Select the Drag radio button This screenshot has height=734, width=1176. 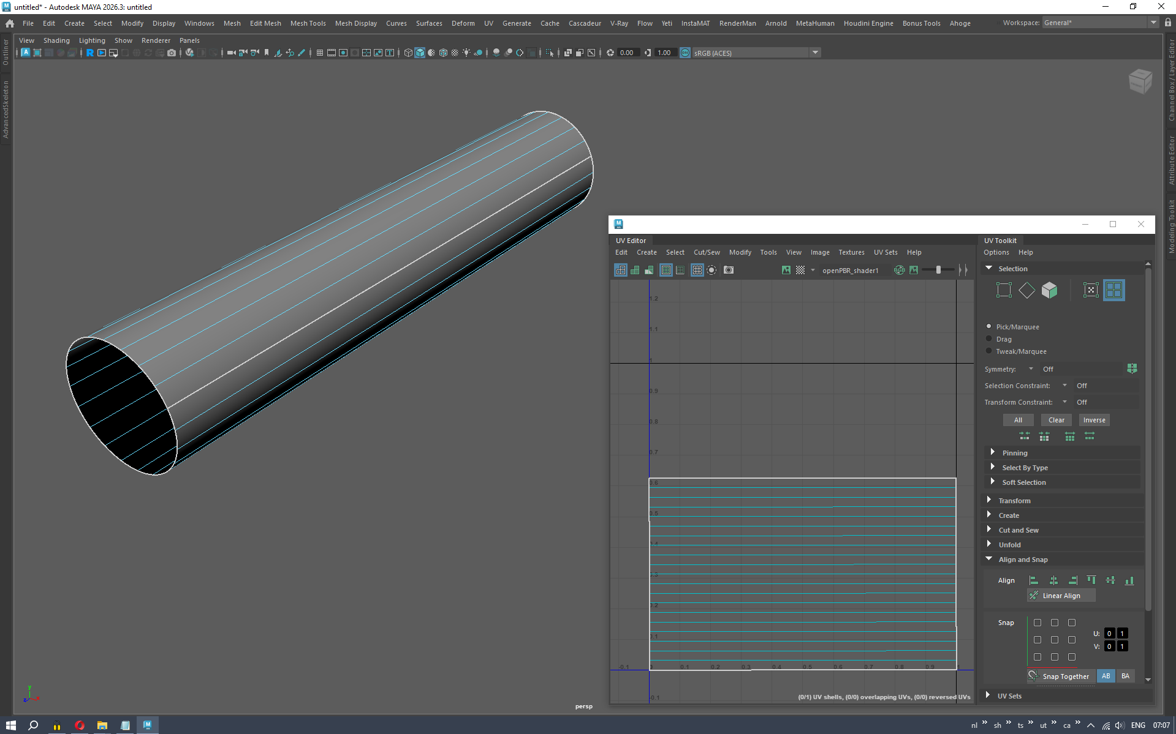click(x=988, y=339)
